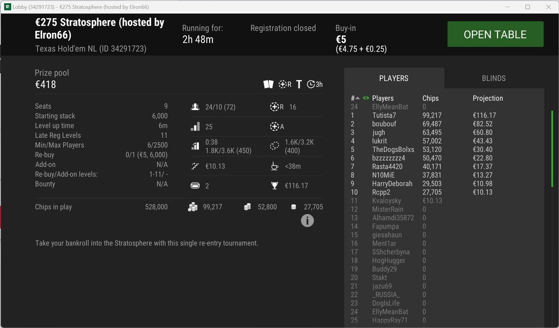Sort by the Projection column header
The height and width of the screenshot is (328, 559).
[x=488, y=98]
